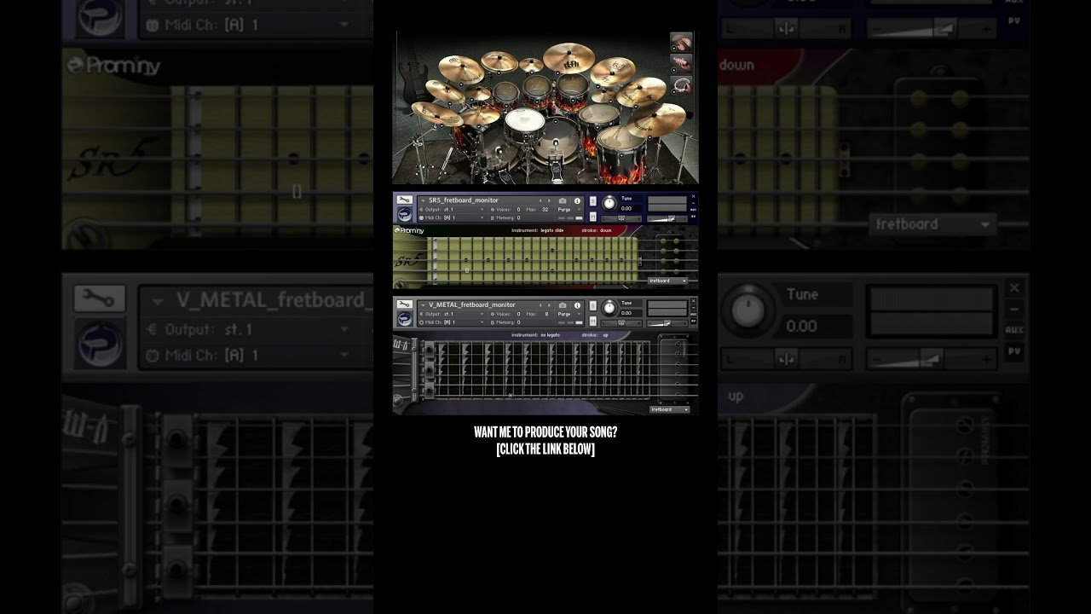Solo the V_METAL_fretboard_monitor instrument
The width and height of the screenshot is (1091, 614).
point(593,305)
